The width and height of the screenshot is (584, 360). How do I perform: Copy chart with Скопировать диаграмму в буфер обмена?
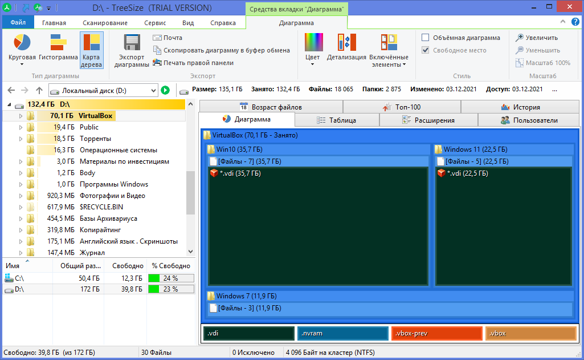[221, 50]
